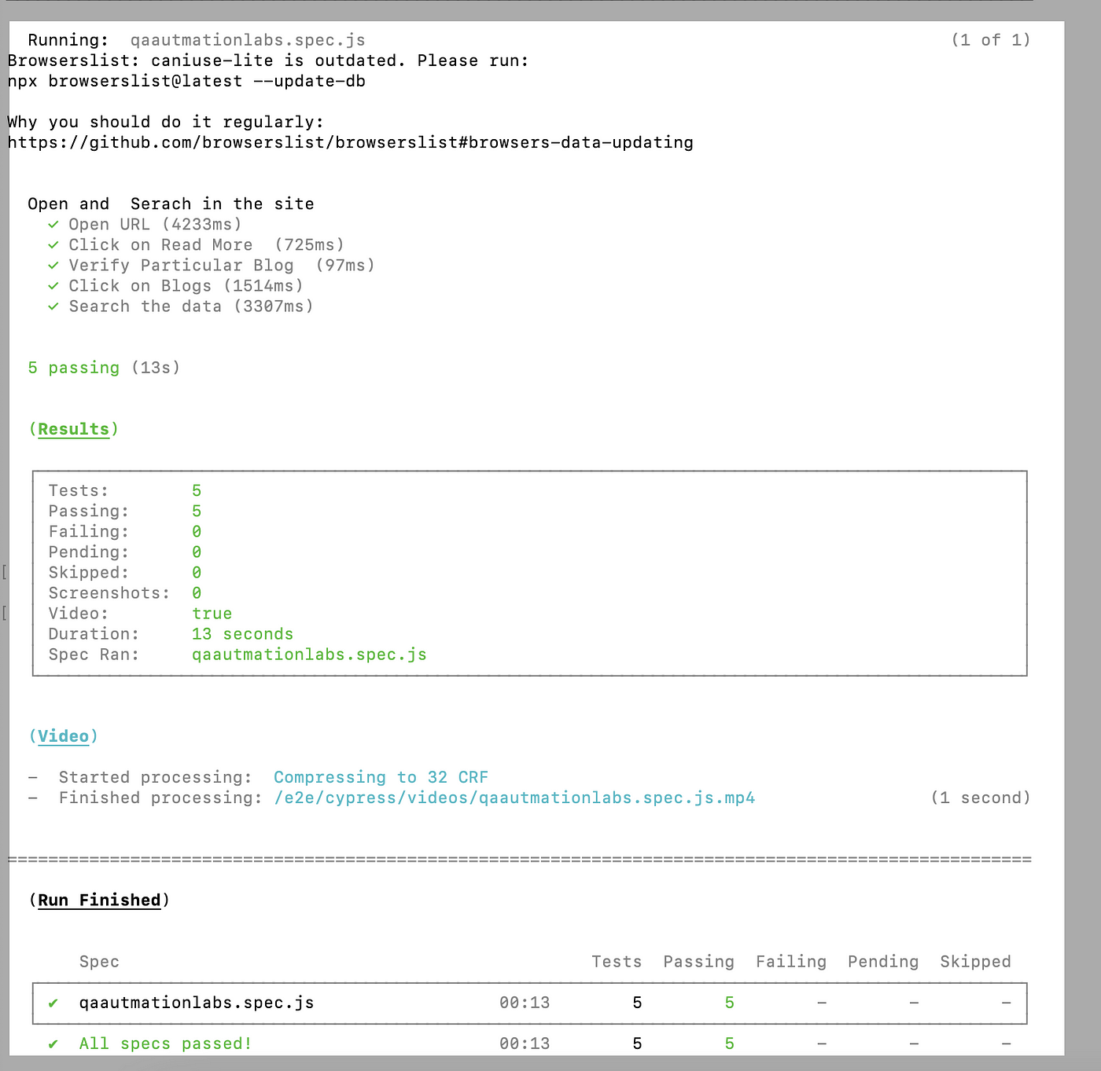The height and width of the screenshot is (1071, 1101).
Task: Click the 'Failing:' value 0 in Results
Action: (x=197, y=531)
